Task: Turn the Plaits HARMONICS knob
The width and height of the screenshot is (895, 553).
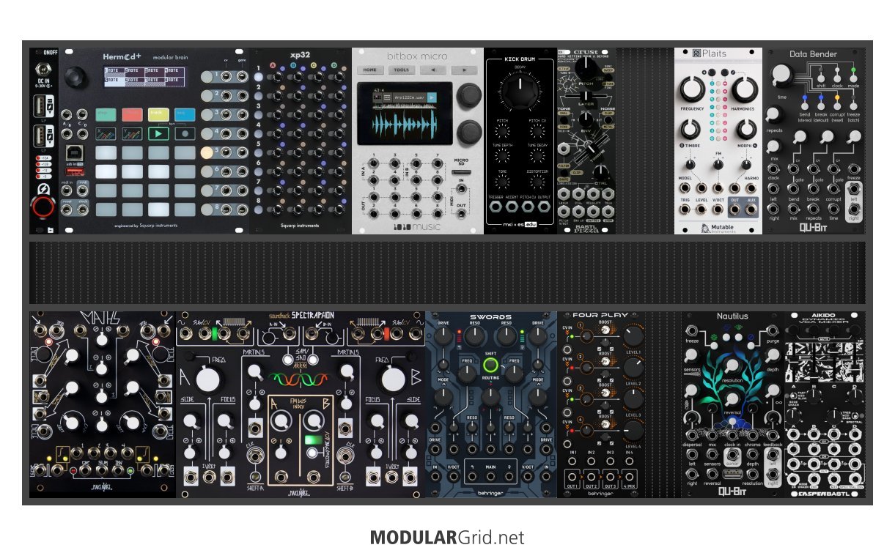Action: 745,89
